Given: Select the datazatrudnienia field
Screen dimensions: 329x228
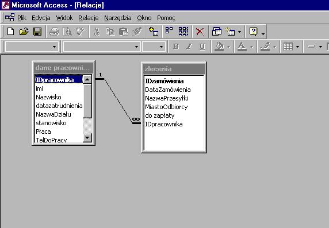Looking at the screenshot, I should (x=59, y=106).
